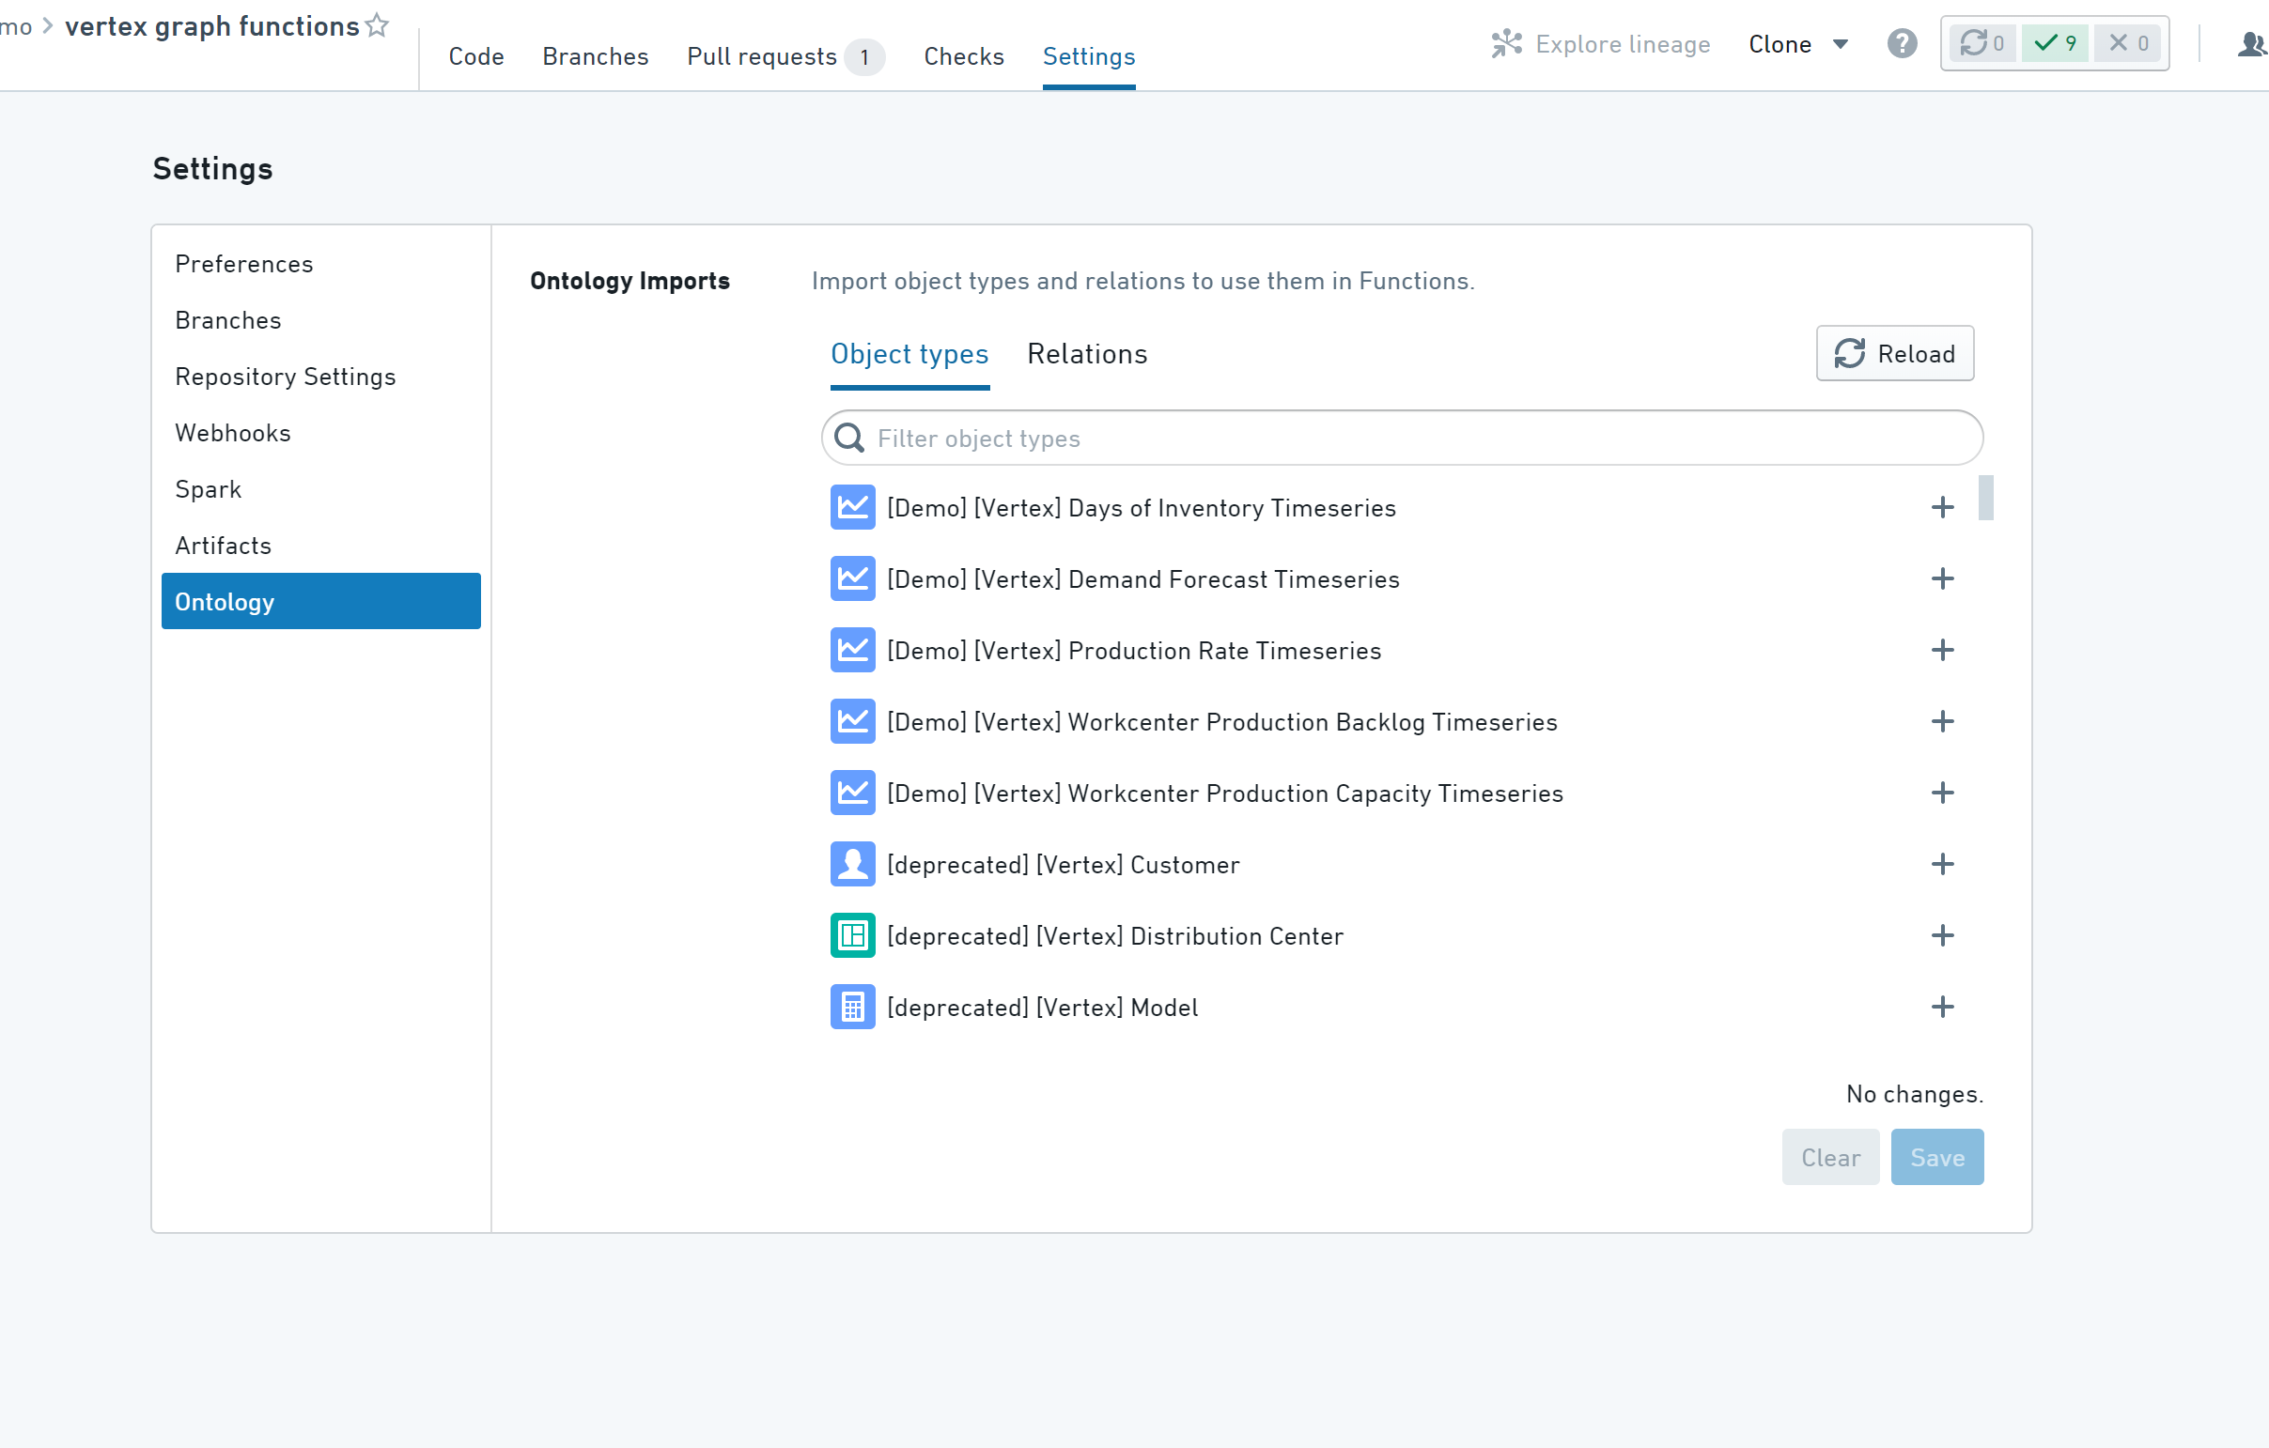Image resolution: width=2269 pixels, height=1448 pixels.
Task: Click the passed checks counter showing 9
Action: pyautogui.click(x=2055, y=43)
